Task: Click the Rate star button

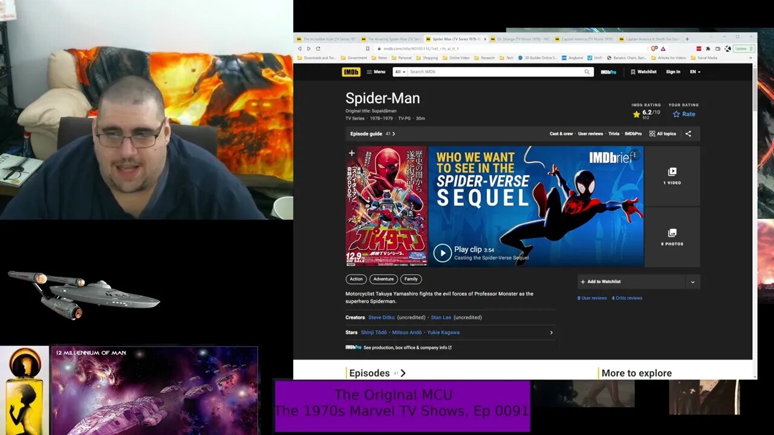Action: (x=684, y=114)
